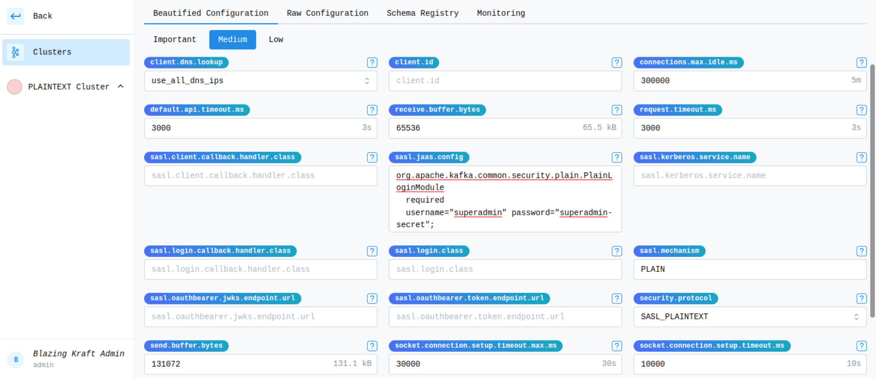
Task: Show help for send.buffer.bytes
Action: 372,346
